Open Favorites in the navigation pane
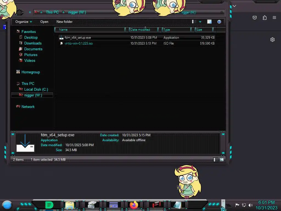Image resolution: width=281 pixels, height=211 pixels. pos(29,32)
